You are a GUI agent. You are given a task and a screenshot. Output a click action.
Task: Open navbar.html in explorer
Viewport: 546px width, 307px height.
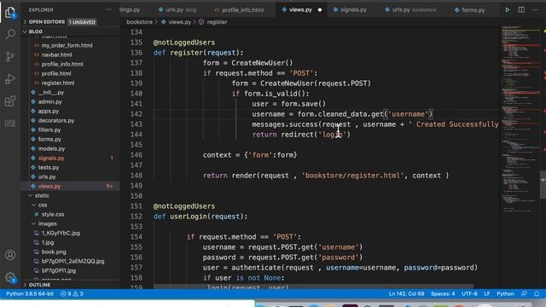coord(57,55)
